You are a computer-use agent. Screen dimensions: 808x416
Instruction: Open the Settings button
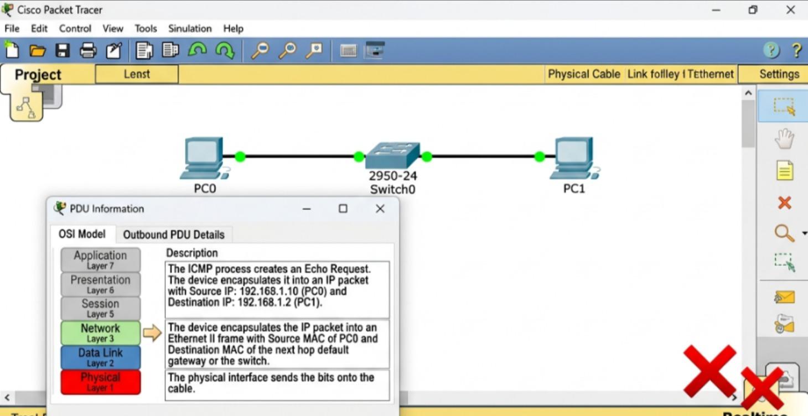coord(778,74)
